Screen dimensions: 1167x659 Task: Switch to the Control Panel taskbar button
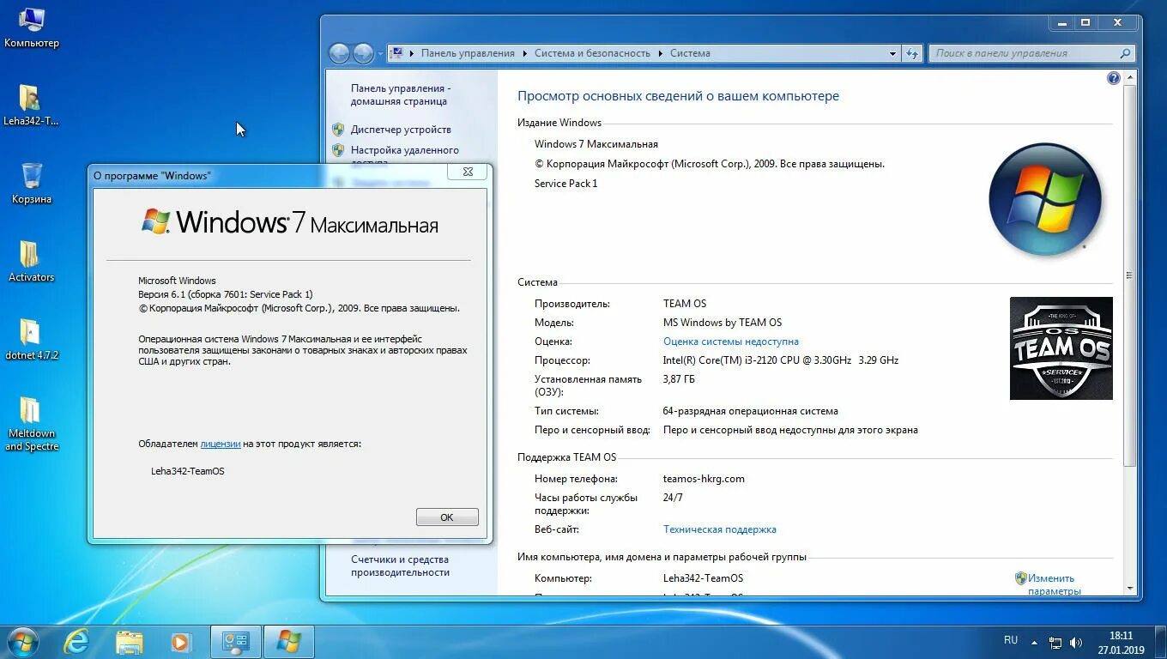(x=235, y=642)
